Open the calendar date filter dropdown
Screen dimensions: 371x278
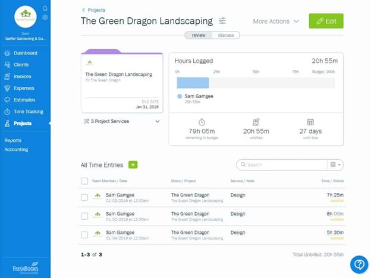[x=335, y=165]
